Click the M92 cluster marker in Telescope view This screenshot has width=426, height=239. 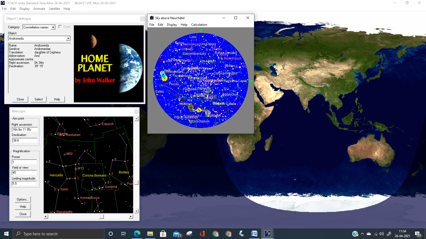(65, 154)
